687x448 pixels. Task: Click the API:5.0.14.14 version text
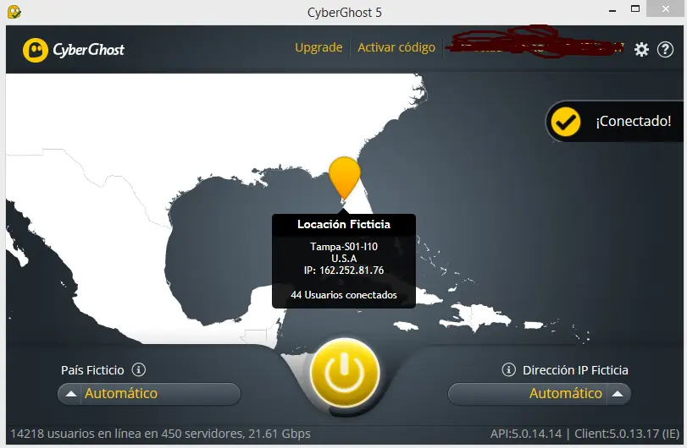[526, 434]
